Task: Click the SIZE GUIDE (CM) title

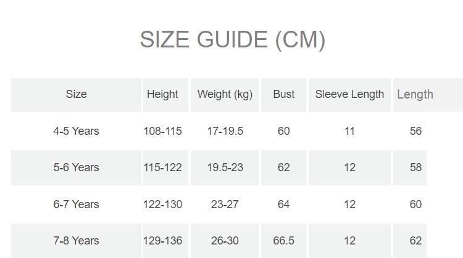Action: tap(232, 40)
